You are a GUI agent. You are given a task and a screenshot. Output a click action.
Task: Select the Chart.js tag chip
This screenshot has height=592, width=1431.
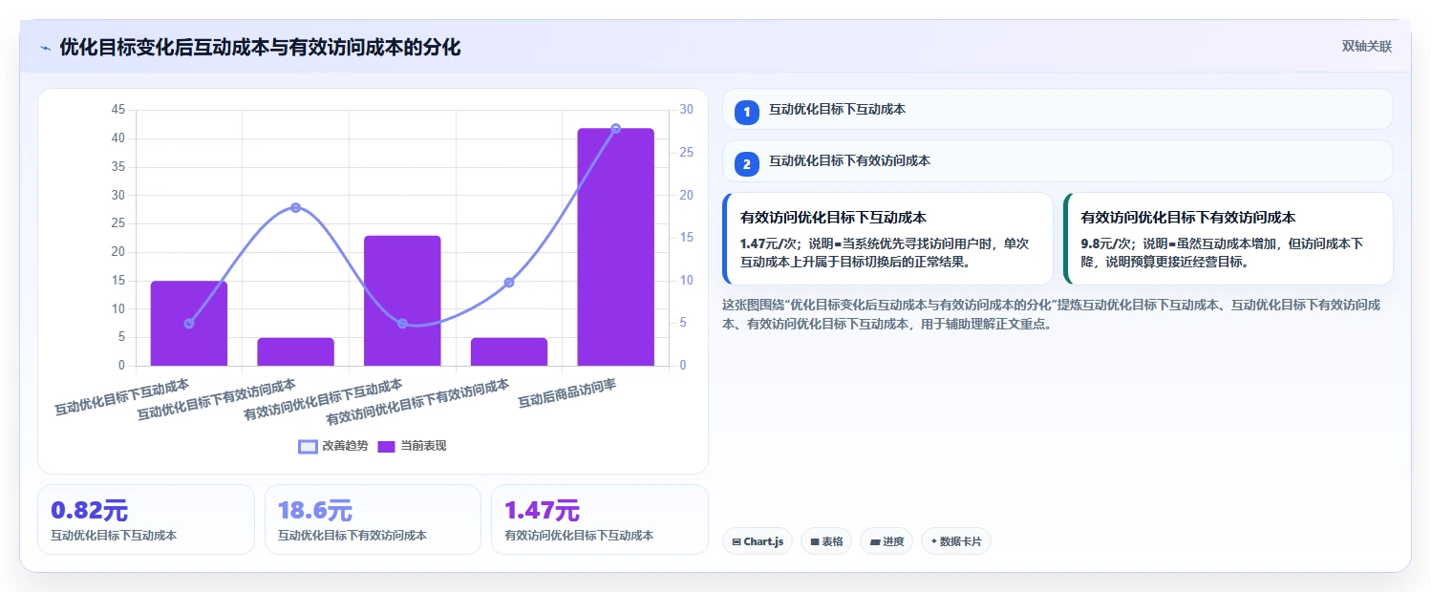coord(758,541)
